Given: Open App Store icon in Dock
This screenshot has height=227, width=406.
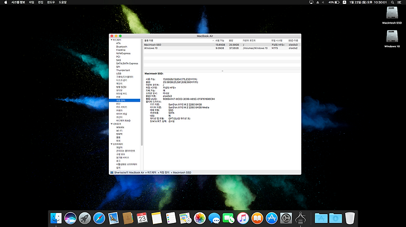Looking at the screenshot, I should coord(272,218).
